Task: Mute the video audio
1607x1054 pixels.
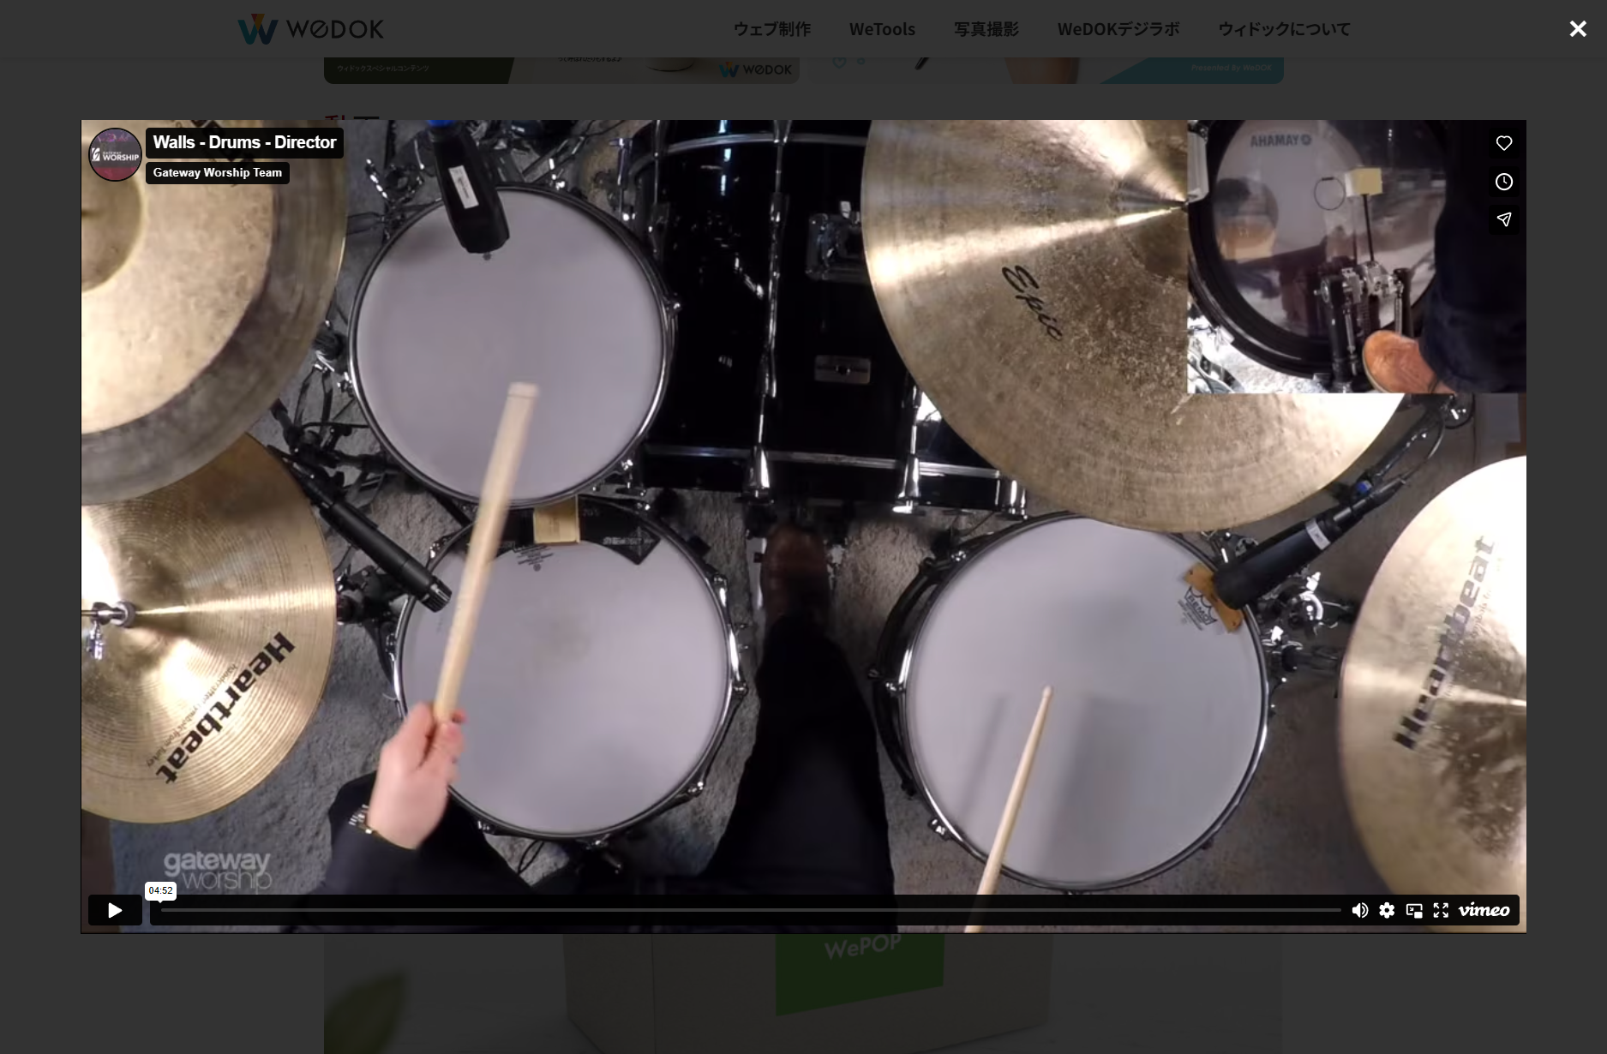Action: (x=1360, y=910)
